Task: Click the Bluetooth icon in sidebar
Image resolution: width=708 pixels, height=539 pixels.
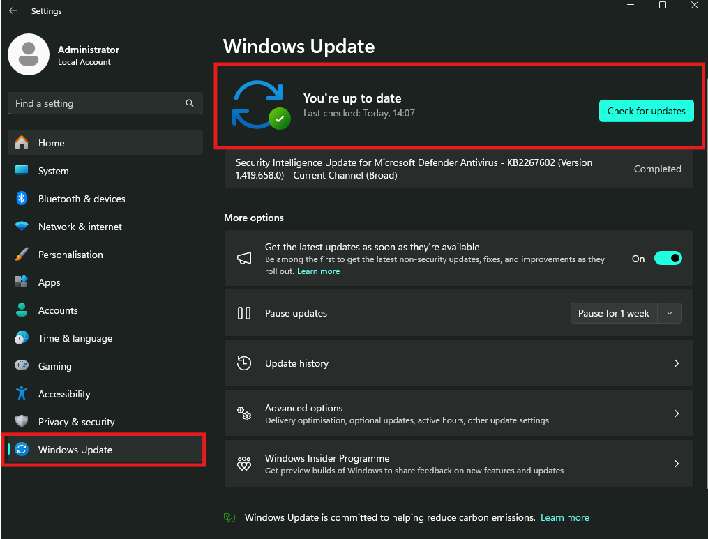Action: [x=21, y=199]
